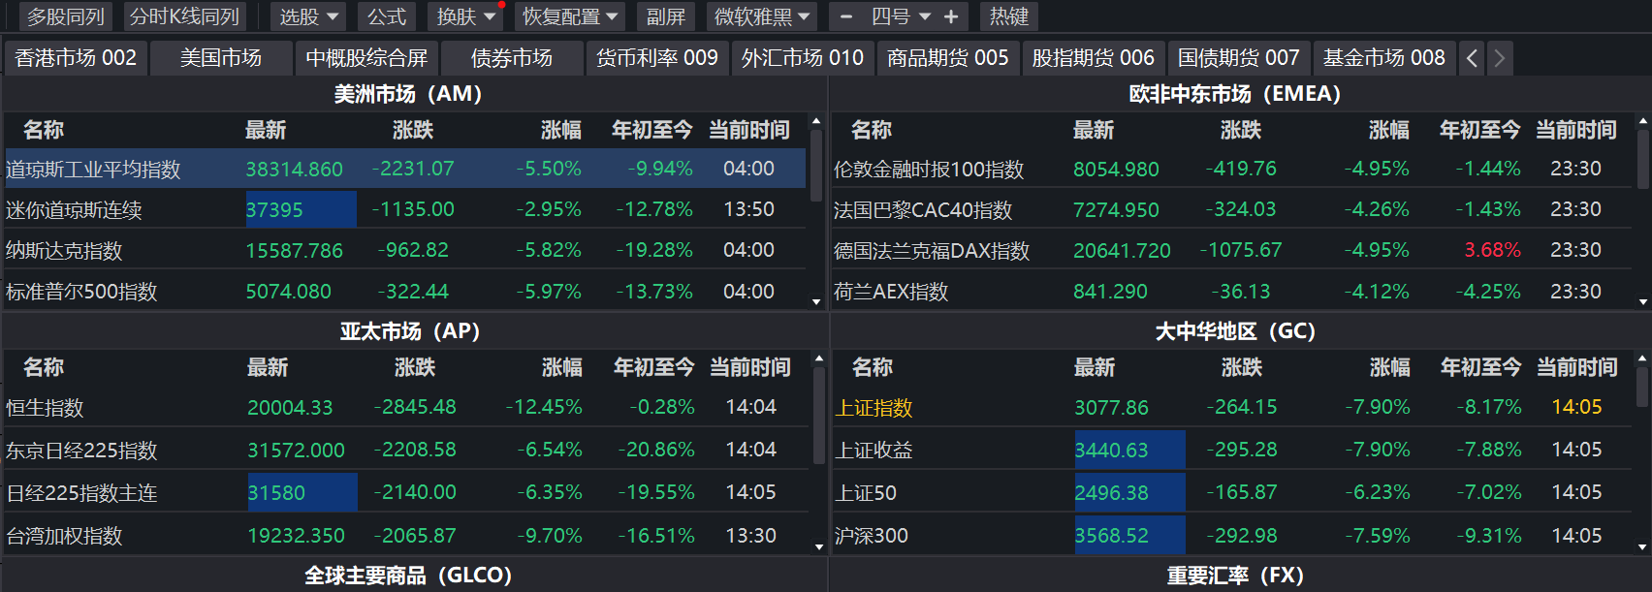
Task: Decrease font size with the minus button
Action: (x=846, y=16)
